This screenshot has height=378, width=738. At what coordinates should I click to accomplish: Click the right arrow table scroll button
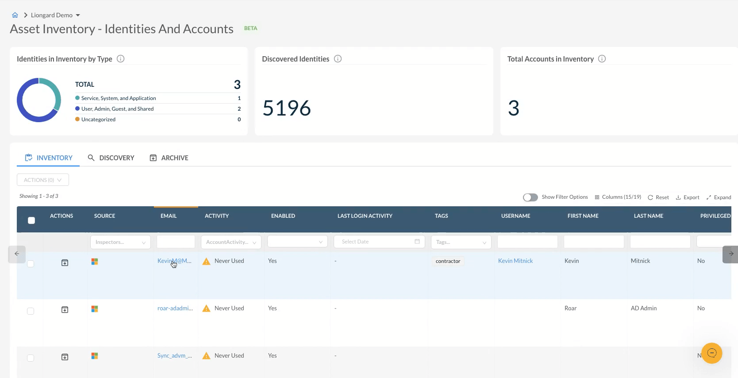point(730,254)
